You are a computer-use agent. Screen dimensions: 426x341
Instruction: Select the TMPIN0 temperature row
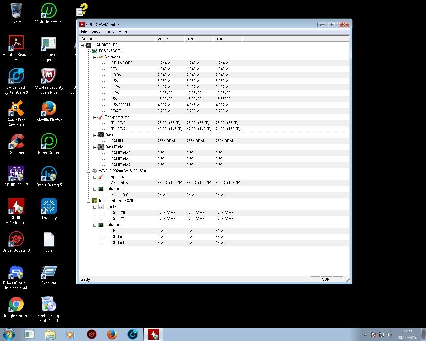coord(230,123)
